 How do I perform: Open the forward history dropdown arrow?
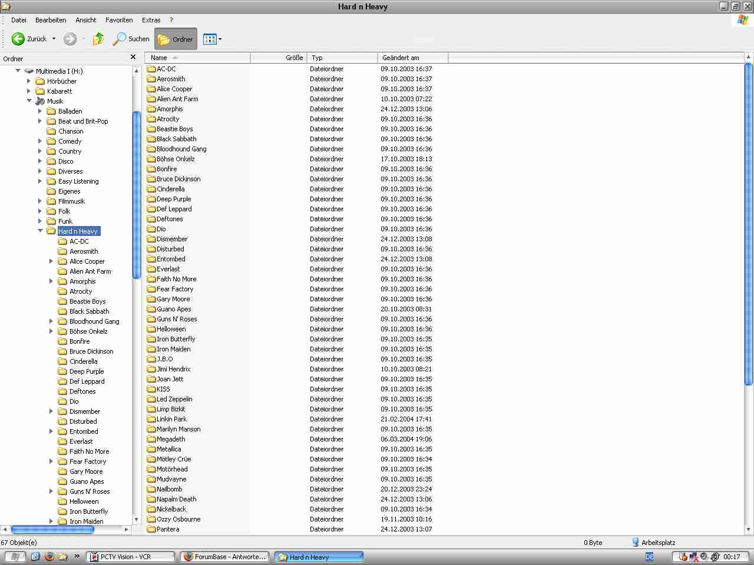84,39
